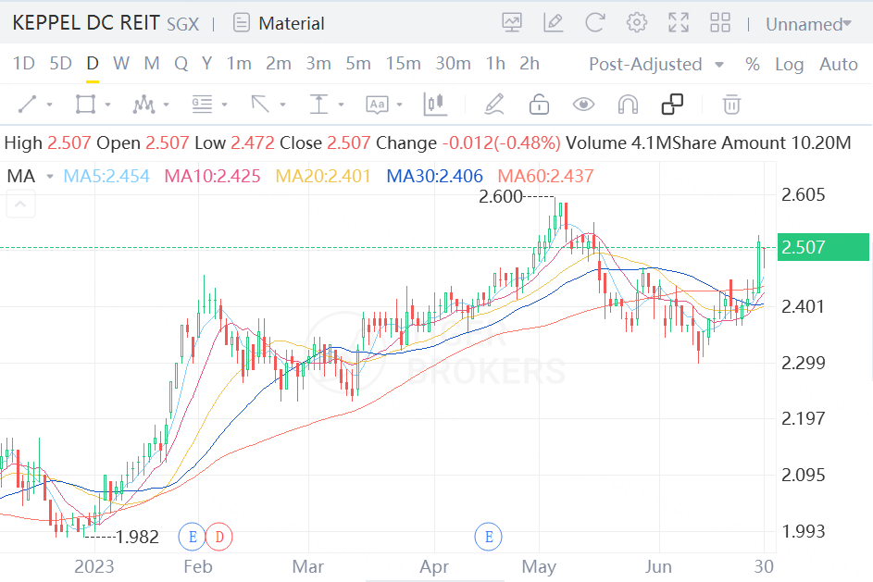This screenshot has height=582, width=873.
Task: Switch to 1h interval
Action: [x=495, y=64]
